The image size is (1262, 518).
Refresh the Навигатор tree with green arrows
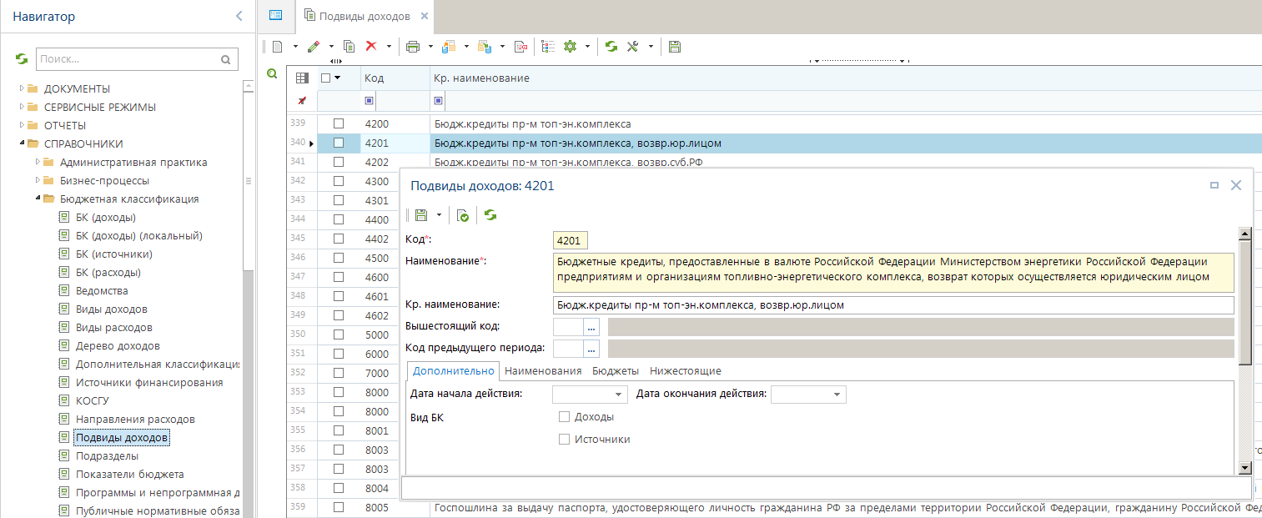point(23,59)
